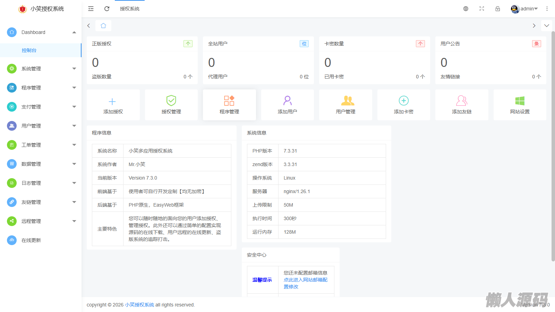
Task: Open 用户管理 shortcut in quick panel
Action: (345, 105)
